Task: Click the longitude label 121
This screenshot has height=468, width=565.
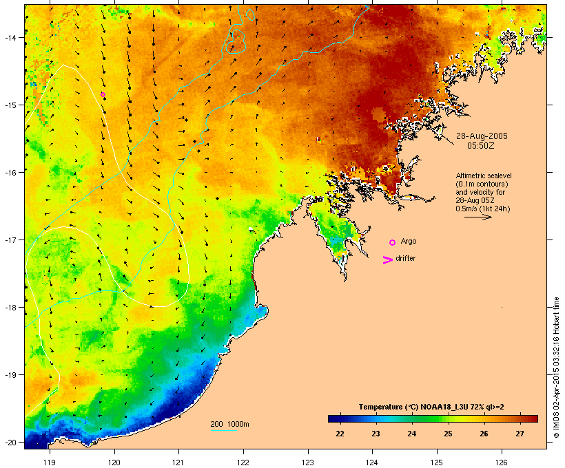Action: (x=178, y=462)
